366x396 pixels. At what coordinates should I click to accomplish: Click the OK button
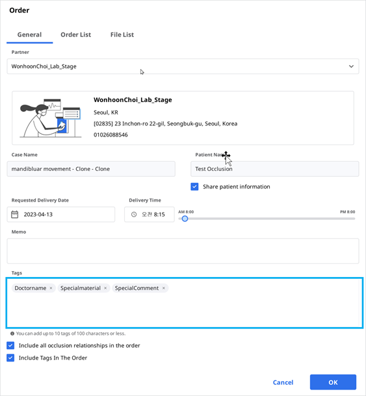pos(333,382)
